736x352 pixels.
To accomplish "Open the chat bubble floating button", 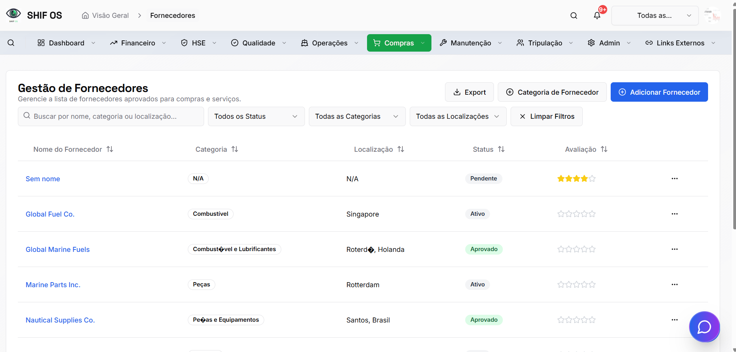I will [x=704, y=327].
